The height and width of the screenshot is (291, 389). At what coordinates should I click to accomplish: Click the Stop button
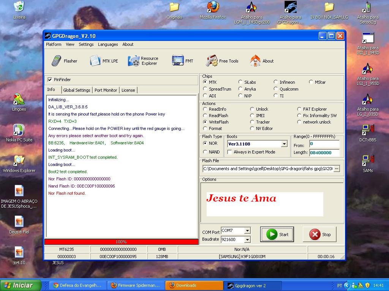[319, 234]
